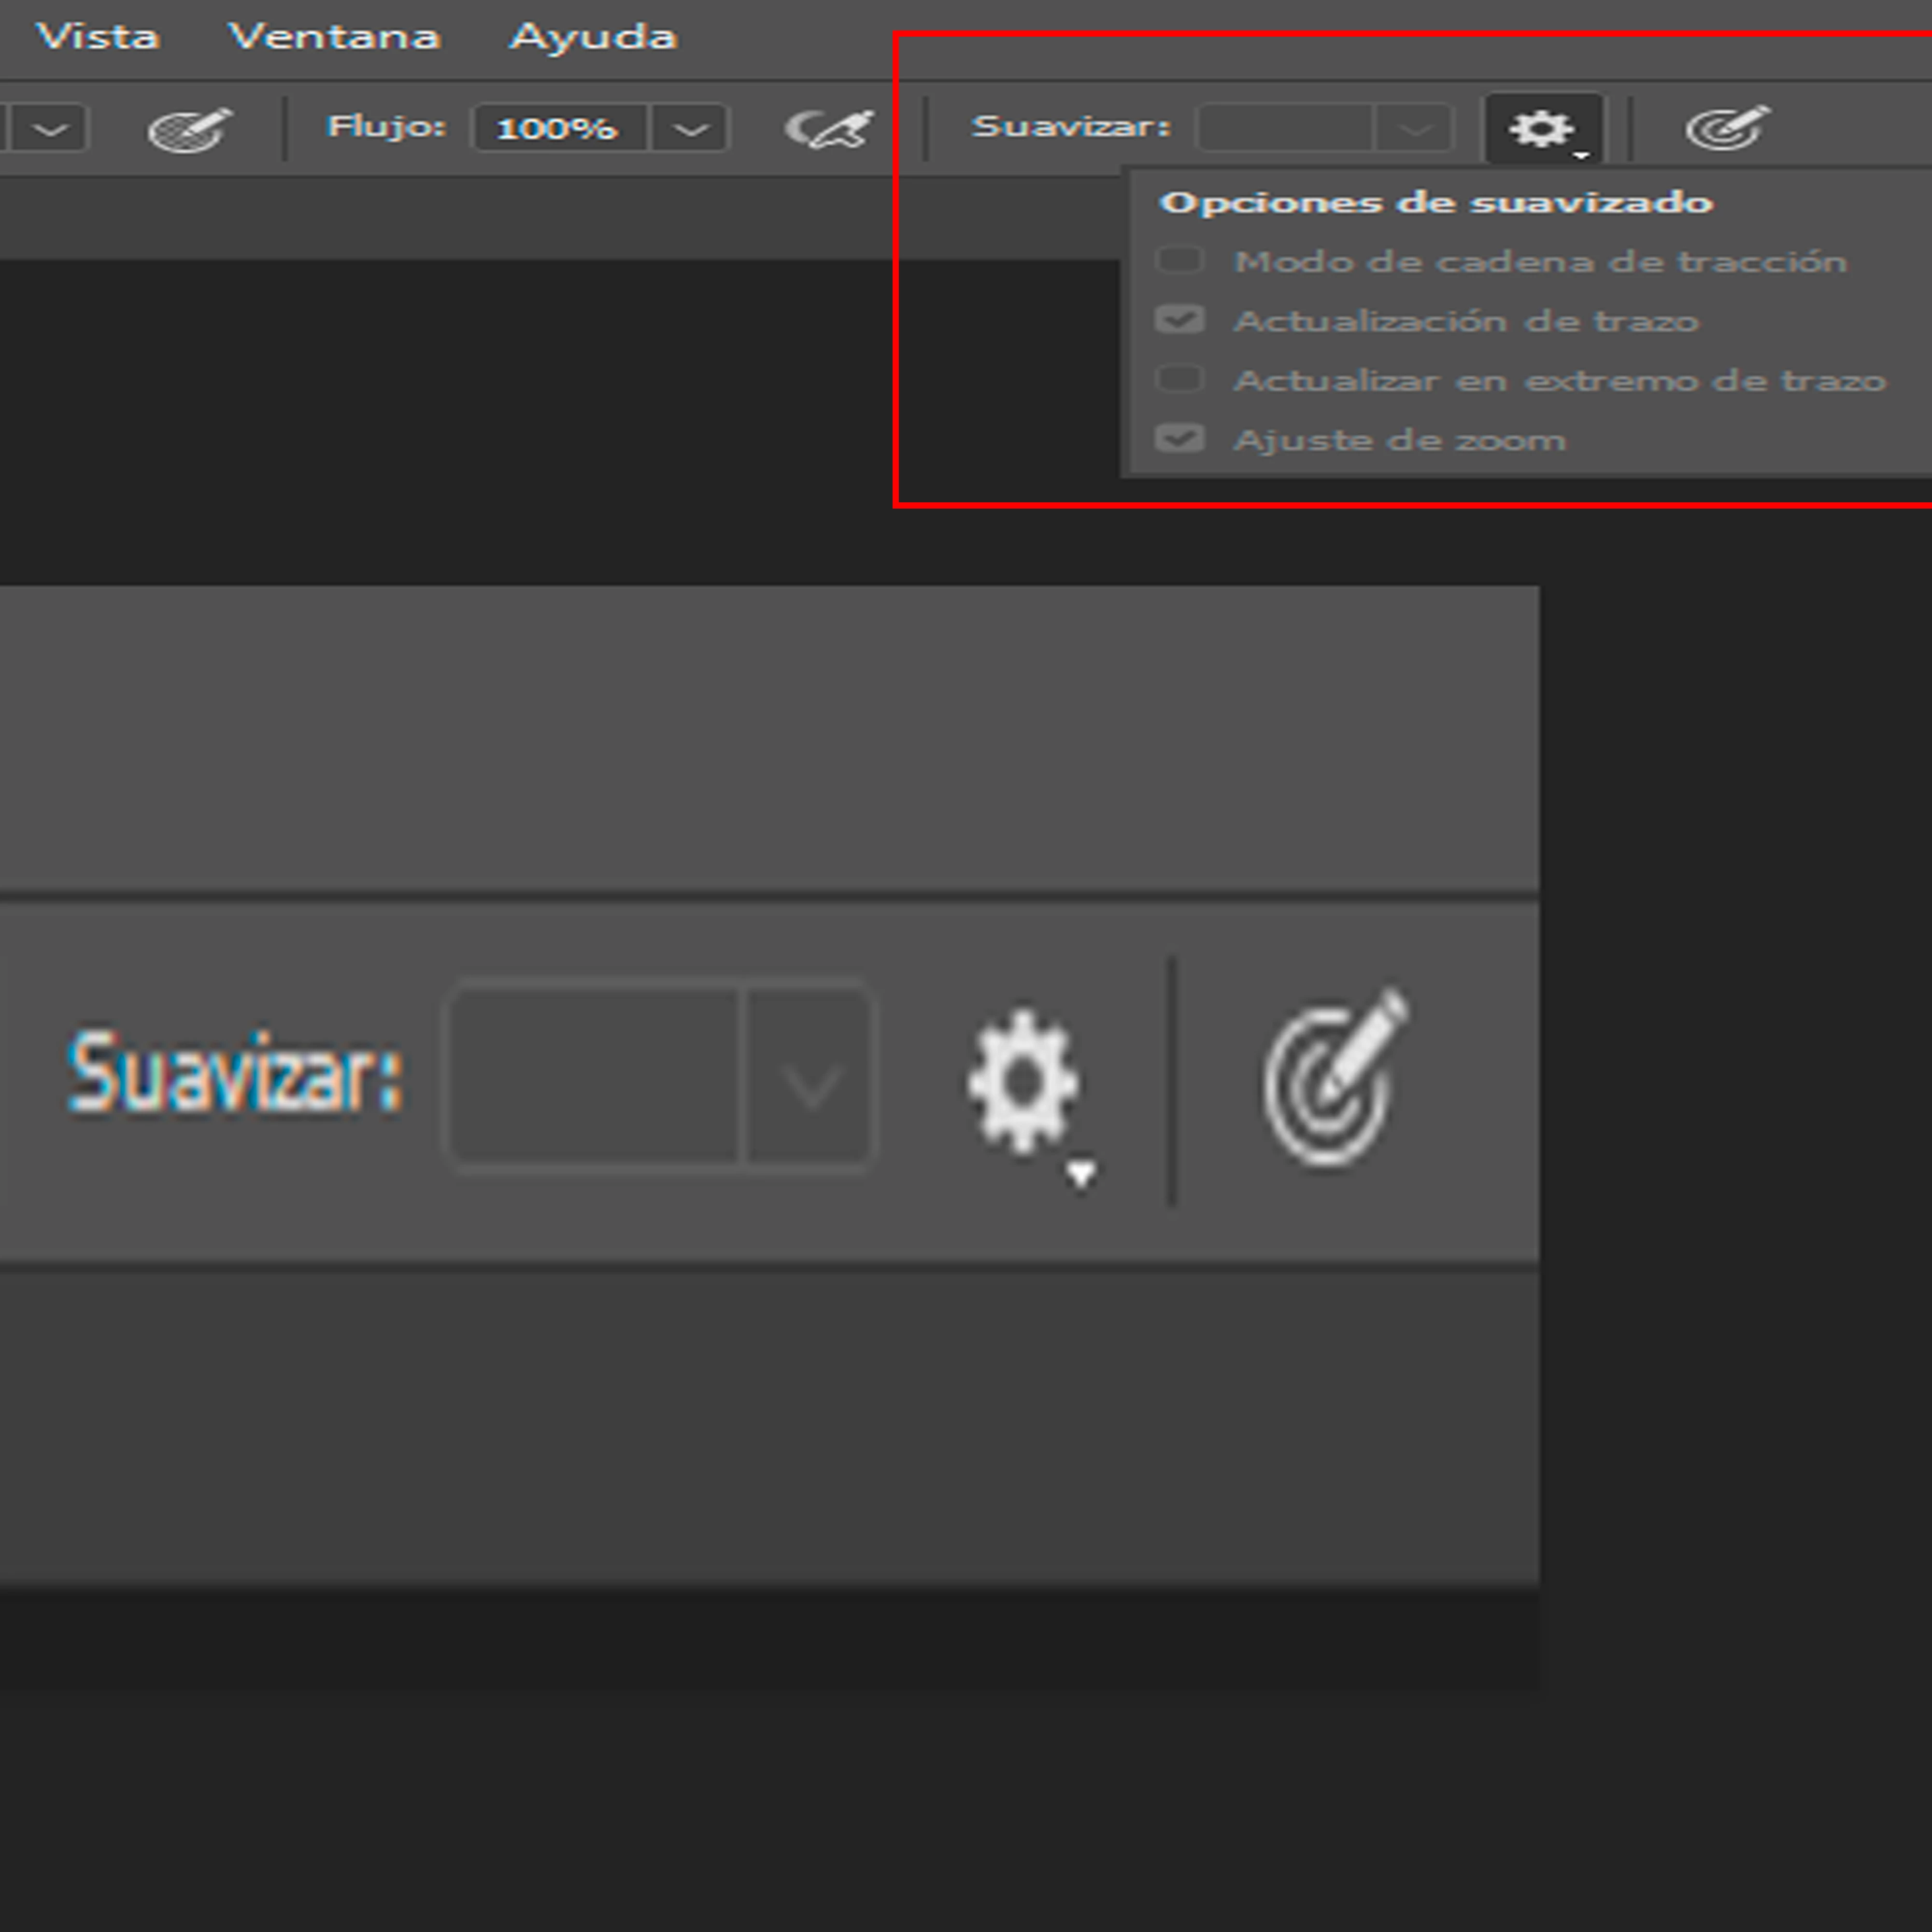This screenshot has height=1932, width=1932.
Task: Open the Vista menu
Action: coord(97,37)
